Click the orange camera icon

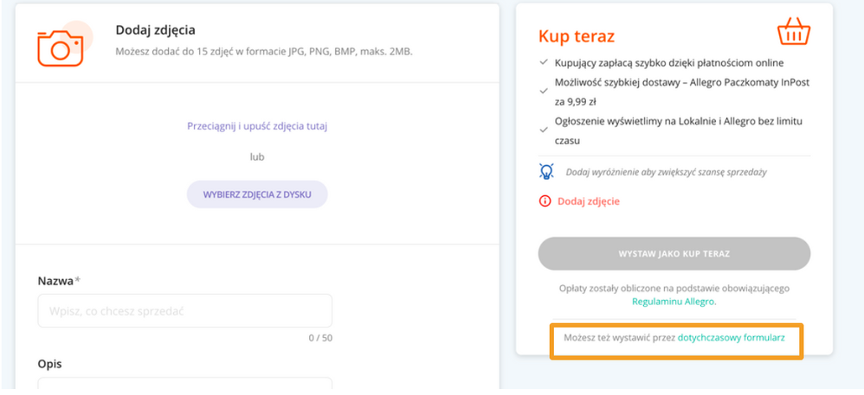(x=61, y=48)
